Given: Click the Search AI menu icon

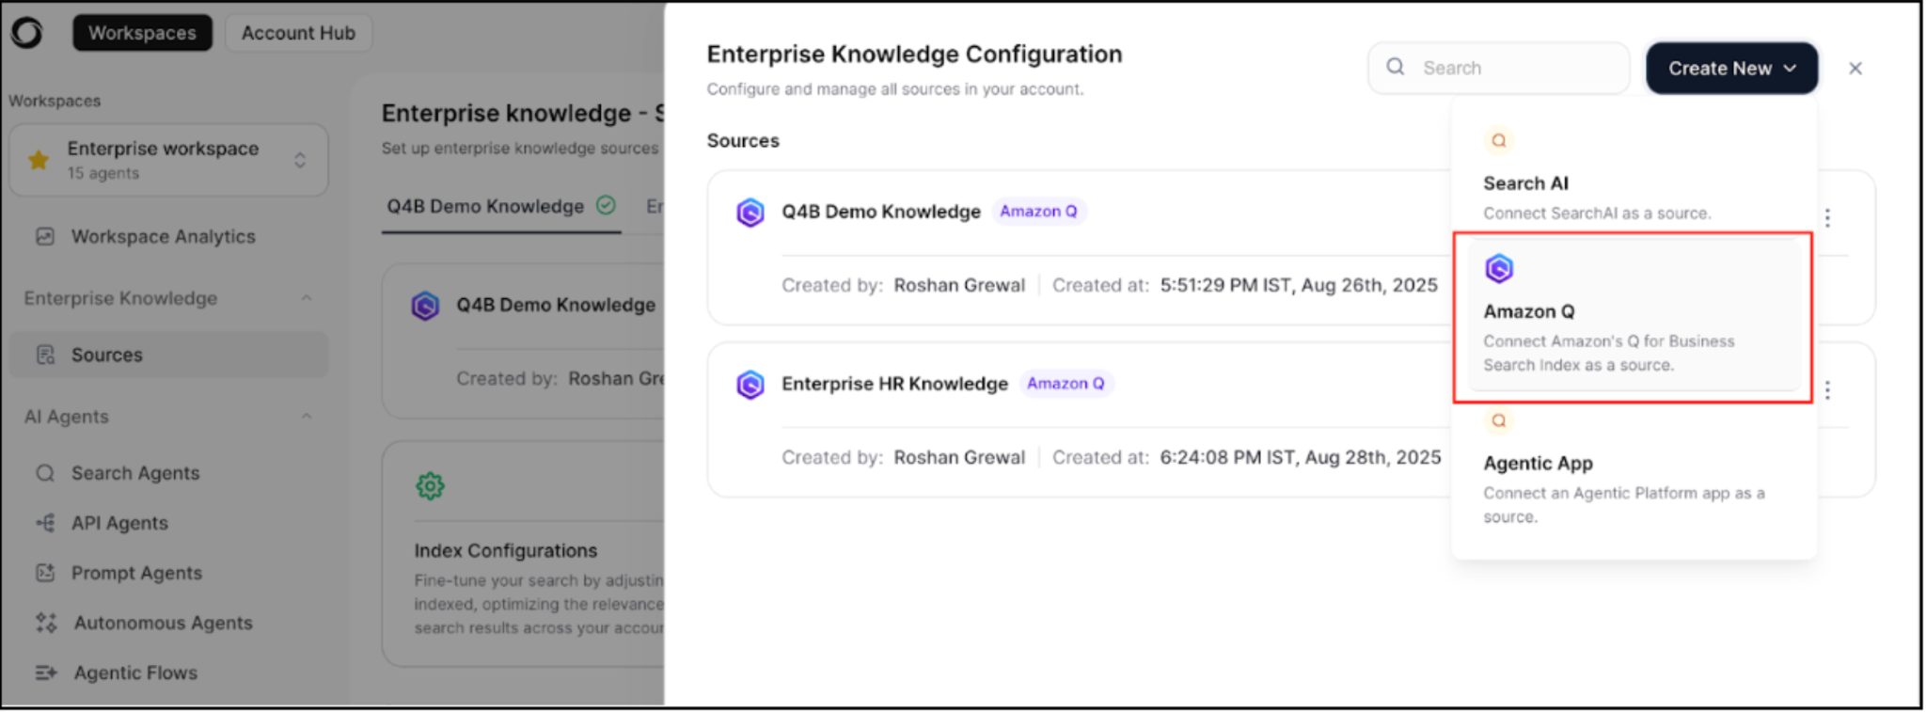Looking at the screenshot, I should click(x=1499, y=140).
